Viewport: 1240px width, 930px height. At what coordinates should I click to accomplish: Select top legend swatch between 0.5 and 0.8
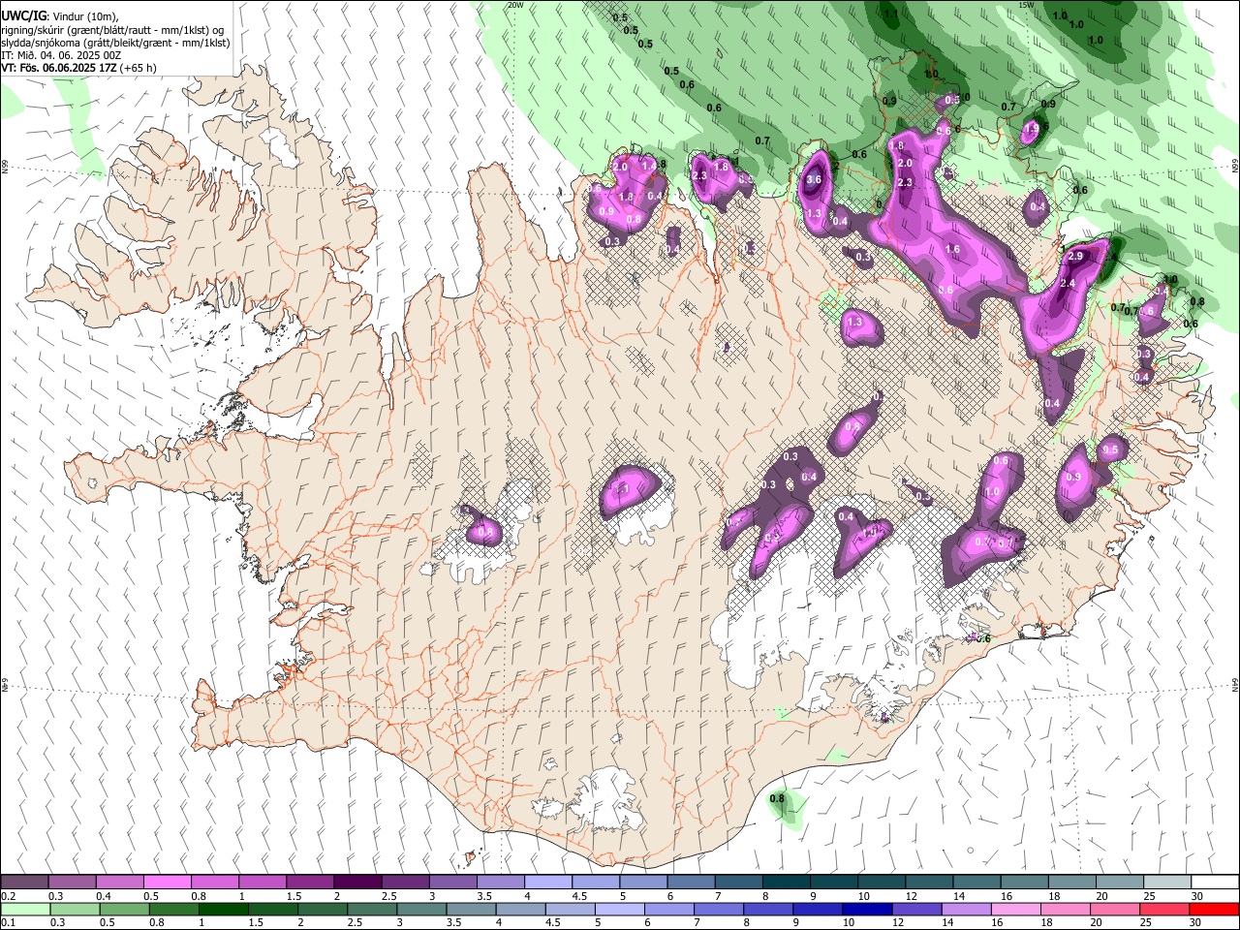point(168,882)
